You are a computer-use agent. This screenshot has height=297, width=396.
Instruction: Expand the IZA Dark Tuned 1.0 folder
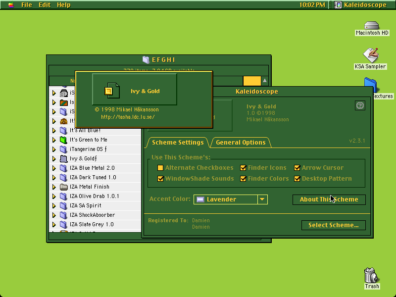click(x=54, y=177)
